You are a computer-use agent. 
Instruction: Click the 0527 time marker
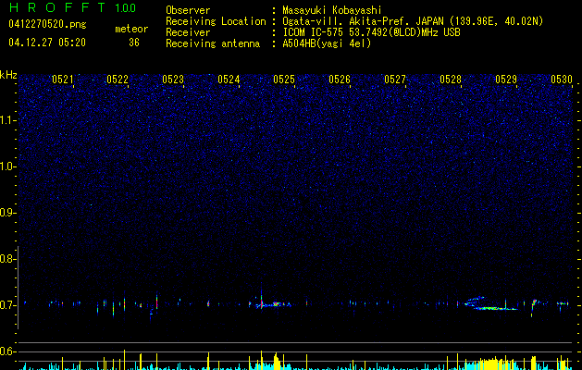point(395,80)
